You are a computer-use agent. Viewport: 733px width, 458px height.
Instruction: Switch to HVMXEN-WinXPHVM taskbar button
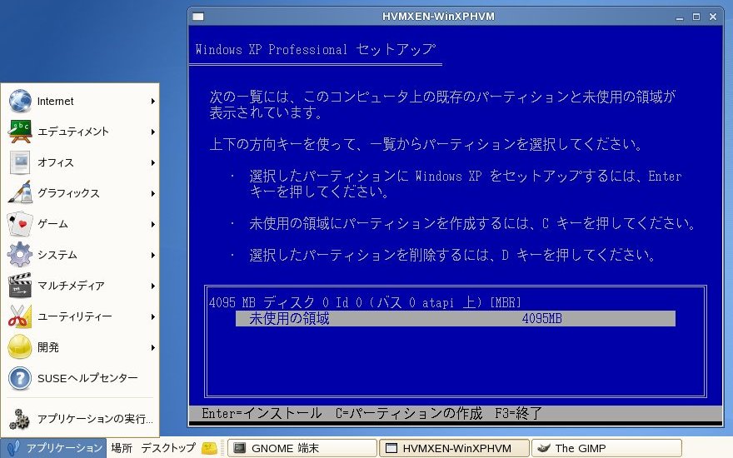pyautogui.click(x=454, y=448)
